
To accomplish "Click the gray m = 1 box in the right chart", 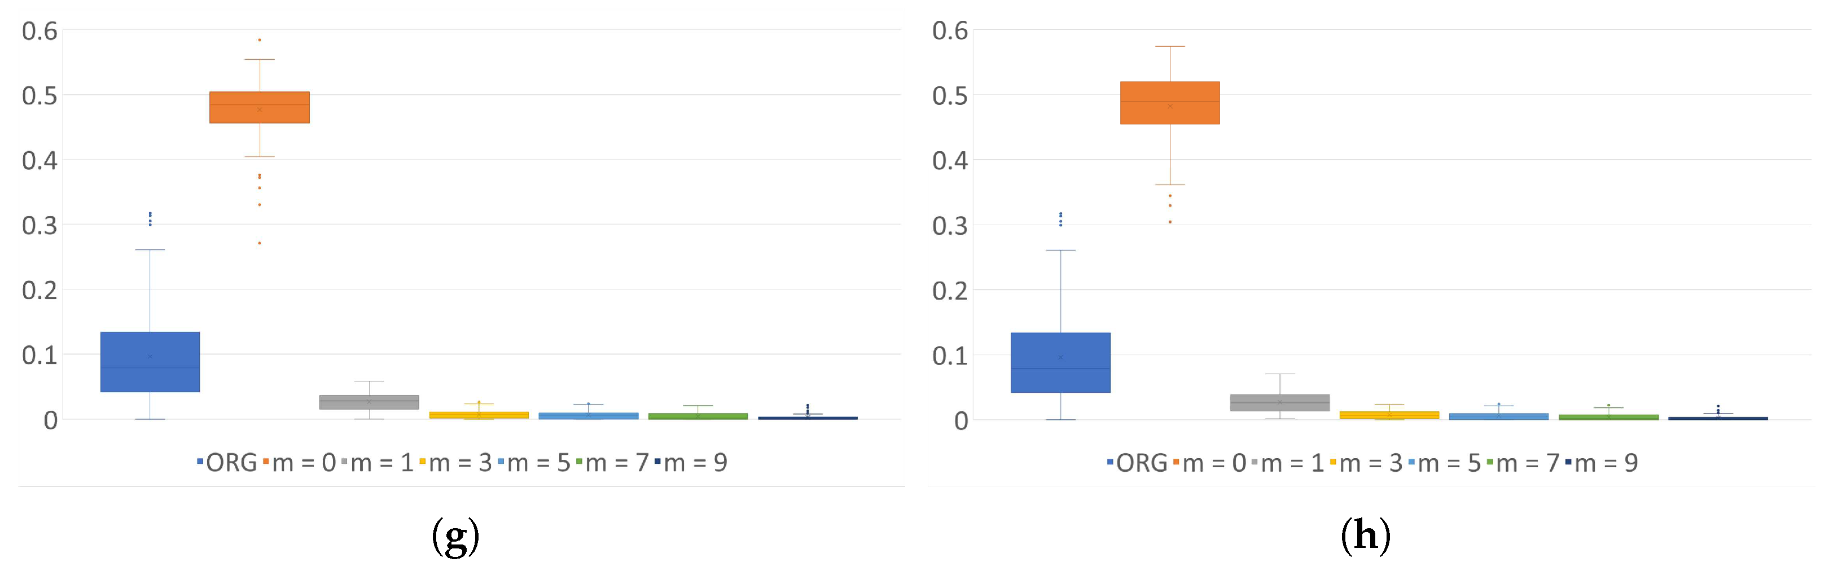I will pyautogui.click(x=1279, y=403).
